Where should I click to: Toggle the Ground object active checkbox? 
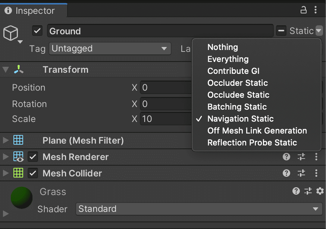[x=37, y=31]
